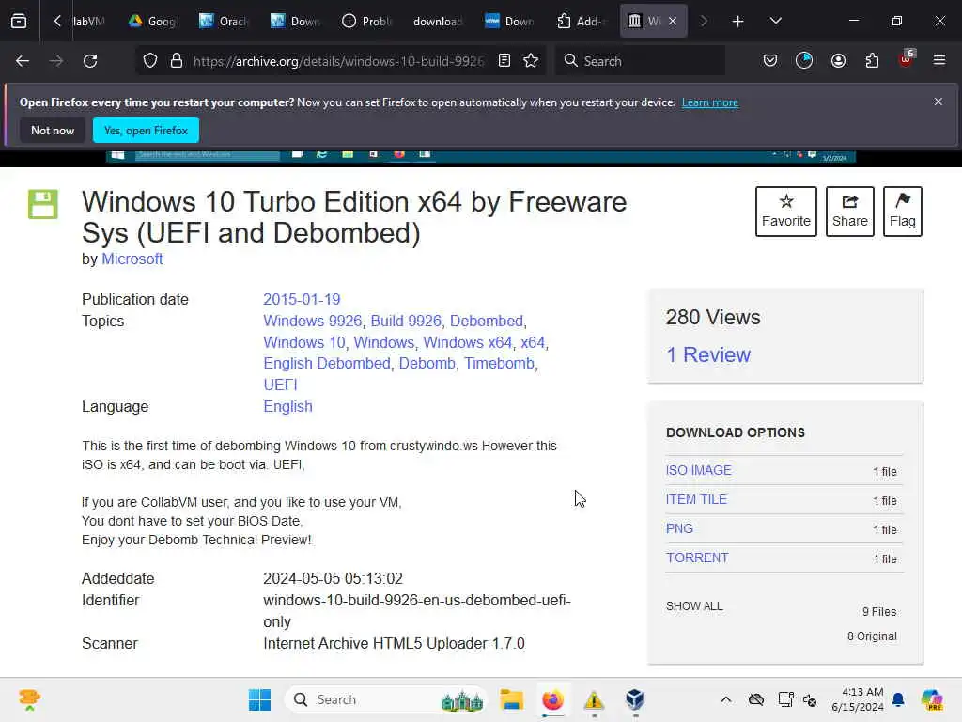Favorite this item with the star button
This screenshot has width=962, height=722.
pyautogui.click(x=786, y=212)
